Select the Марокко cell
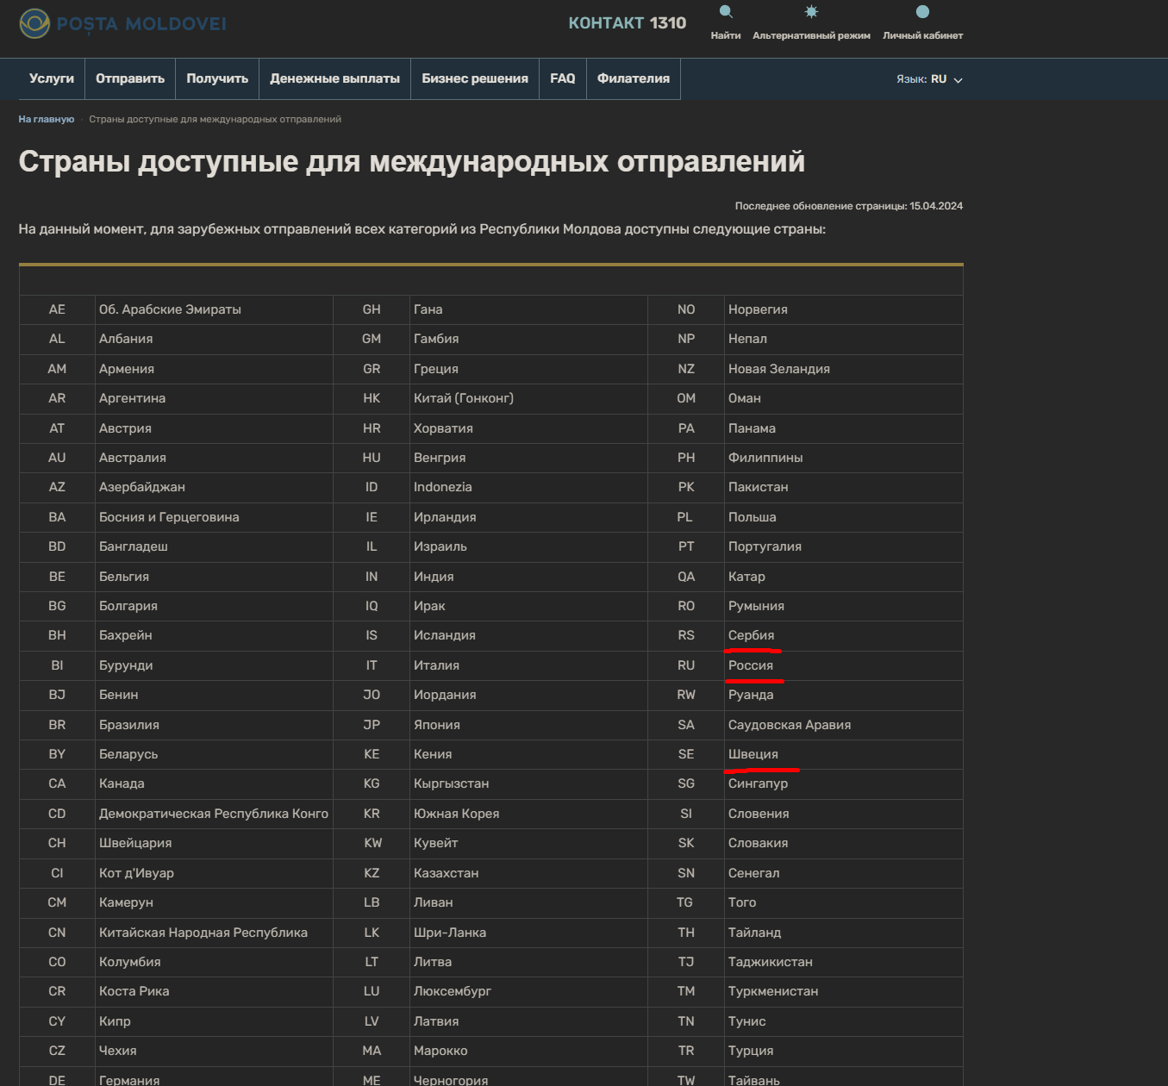 point(528,1051)
